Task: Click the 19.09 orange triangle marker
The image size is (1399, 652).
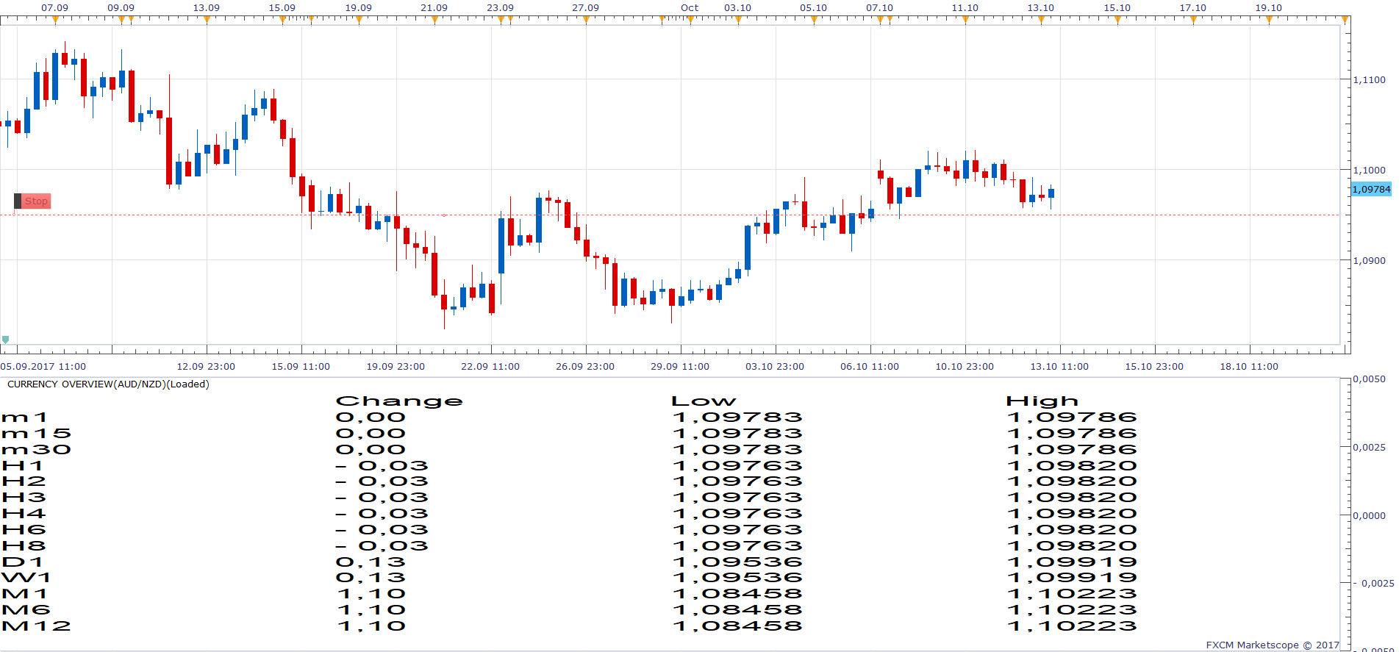Action: click(359, 20)
